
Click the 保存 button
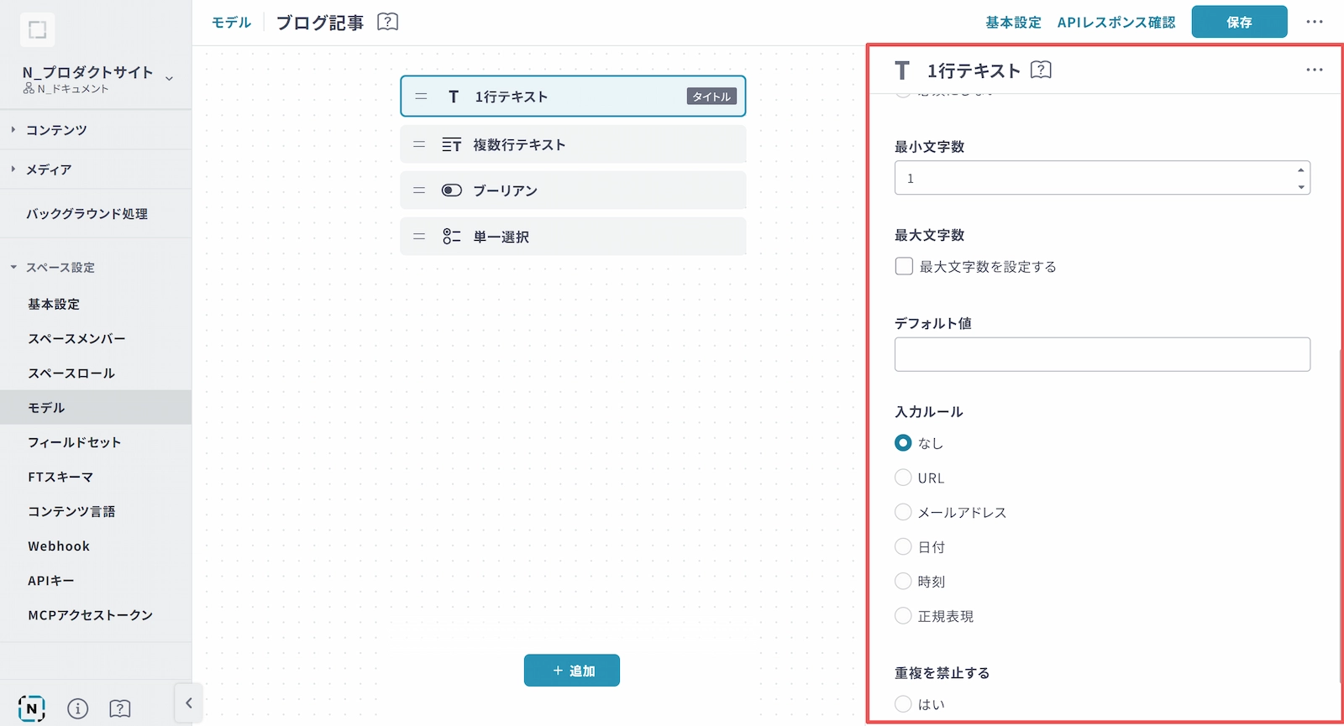click(1239, 22)
